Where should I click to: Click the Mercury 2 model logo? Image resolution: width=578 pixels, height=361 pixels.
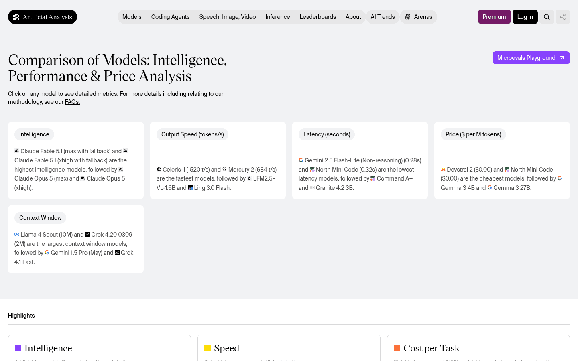coord(225,170)
